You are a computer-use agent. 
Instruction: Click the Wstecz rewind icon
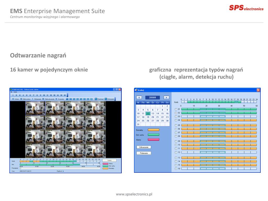pos(13,99)
